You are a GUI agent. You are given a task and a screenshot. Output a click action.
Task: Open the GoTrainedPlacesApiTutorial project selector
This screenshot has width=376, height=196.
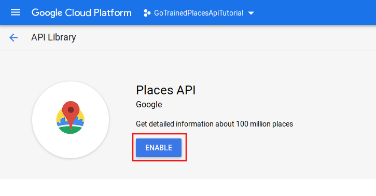[x=199, y=13]
